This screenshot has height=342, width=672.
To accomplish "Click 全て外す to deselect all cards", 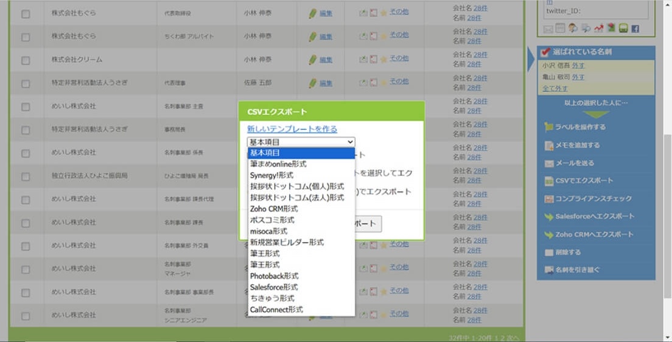I will click(555, 88).
